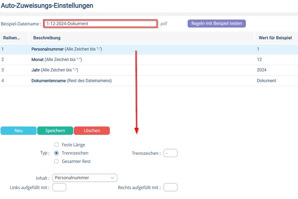
Task: Click the example value 2024 cell
Action: click(262, 70)
